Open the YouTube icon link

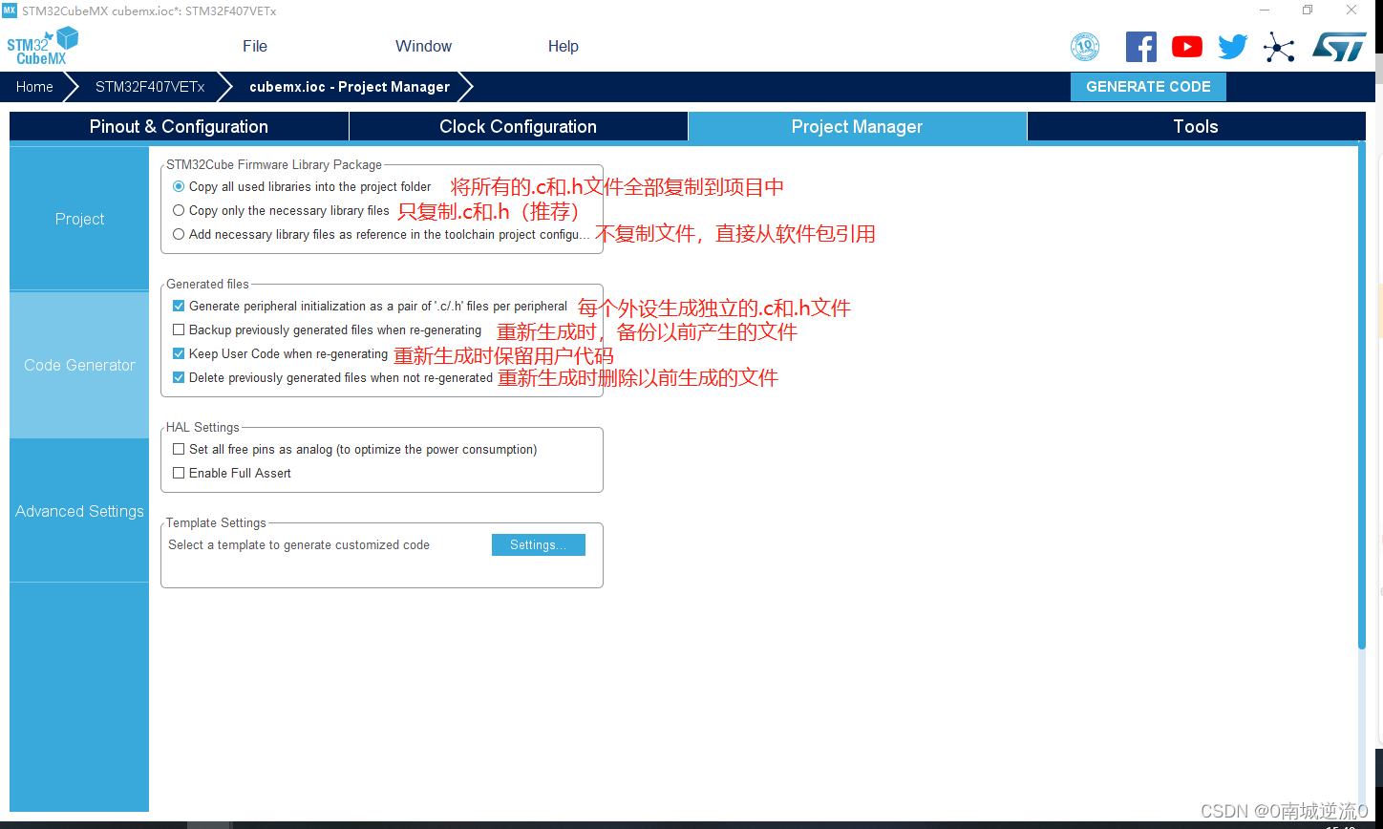pyautogui.click(x=1187, y=47)
